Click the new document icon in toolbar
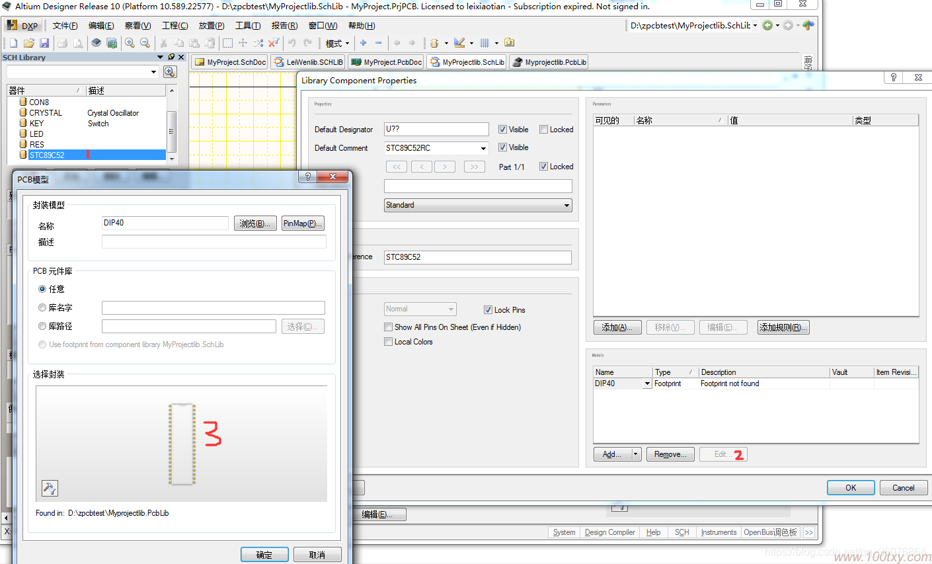932x564 pixels. (x=13, y=43)
